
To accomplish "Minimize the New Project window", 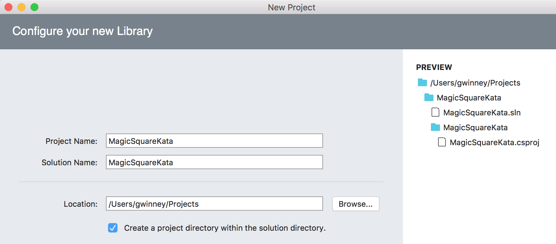I will (21, 7).
